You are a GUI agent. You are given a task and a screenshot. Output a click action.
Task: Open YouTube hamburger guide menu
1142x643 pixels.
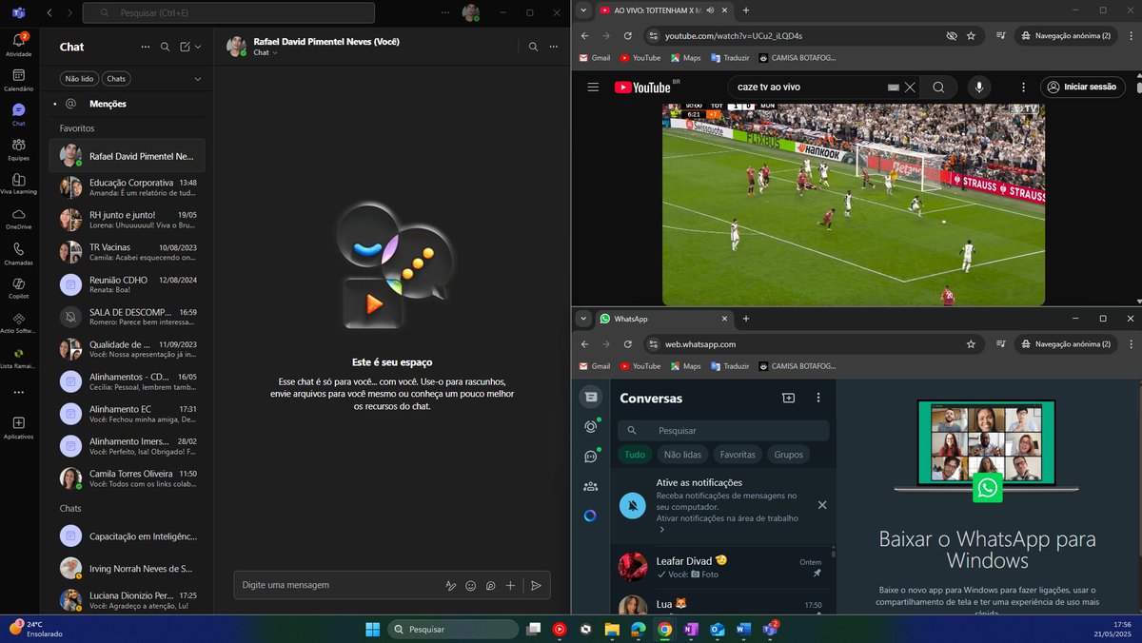pos(593,87)
